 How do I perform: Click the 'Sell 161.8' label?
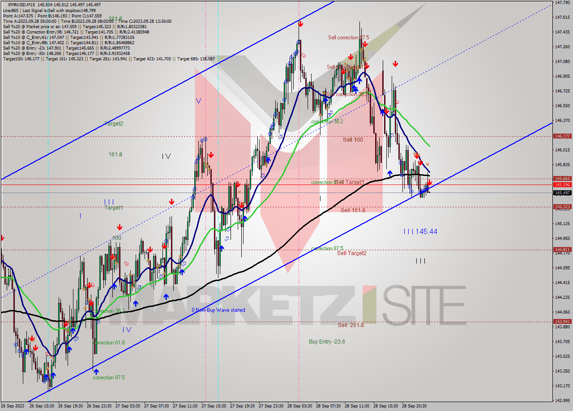point(353,210)
